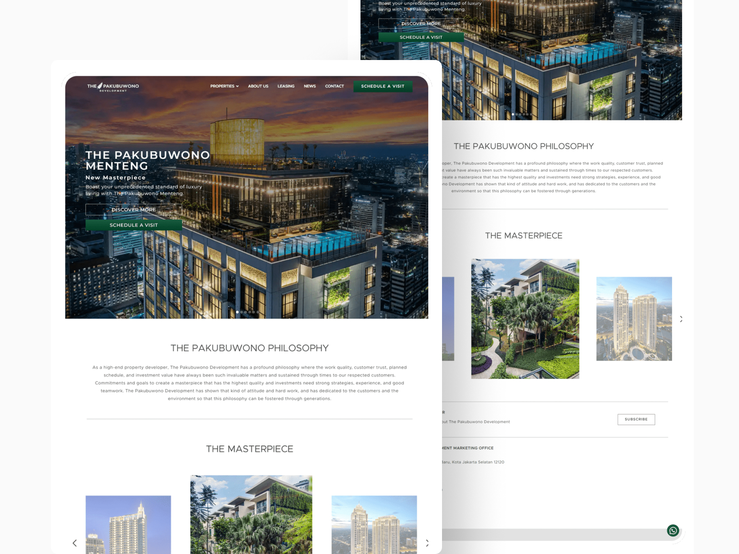Open the green townhouse image in foreground carousel
739x554 pixels.
[251, 515]
